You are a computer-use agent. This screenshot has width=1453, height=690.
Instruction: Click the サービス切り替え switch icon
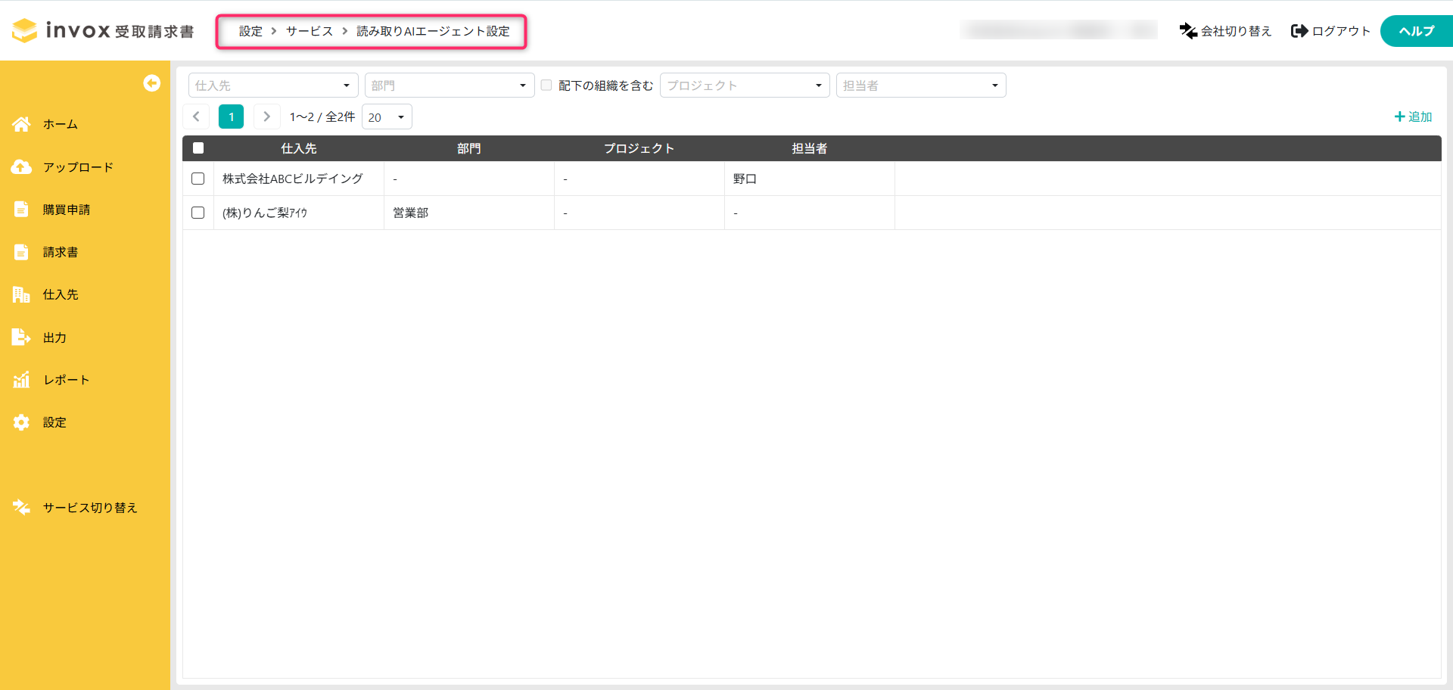point(21,508)
